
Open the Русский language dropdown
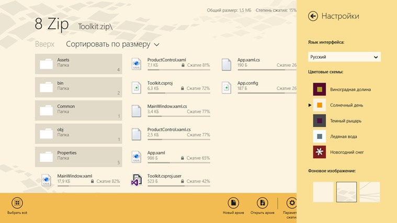tap(344, 57)
